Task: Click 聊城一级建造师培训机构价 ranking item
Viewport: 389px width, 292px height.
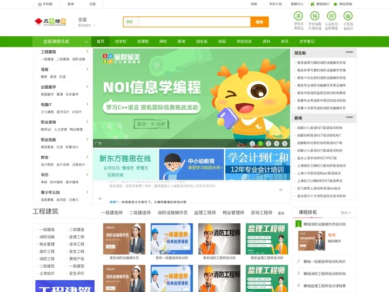Action: (x=325, y=262)
